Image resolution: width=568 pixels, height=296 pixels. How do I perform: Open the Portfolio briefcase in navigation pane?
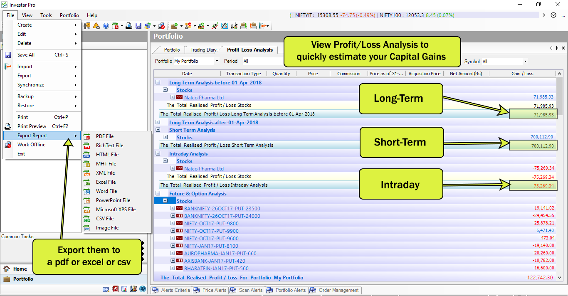coord(23,279)
